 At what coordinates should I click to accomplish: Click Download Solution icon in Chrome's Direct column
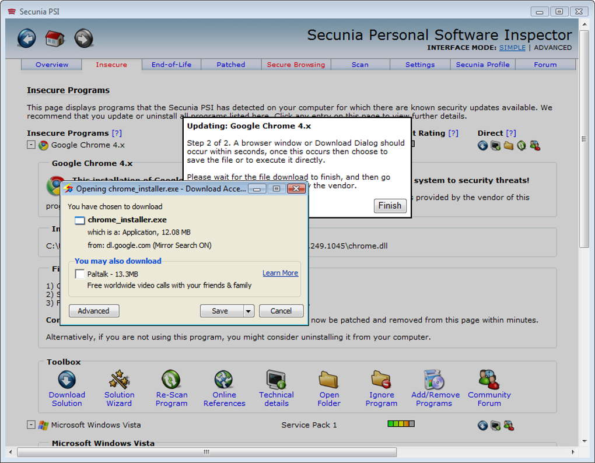(482, 145)
